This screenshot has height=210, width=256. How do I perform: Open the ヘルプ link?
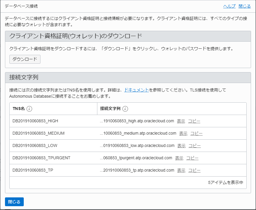pyautogui.click(x=230, y=6)
